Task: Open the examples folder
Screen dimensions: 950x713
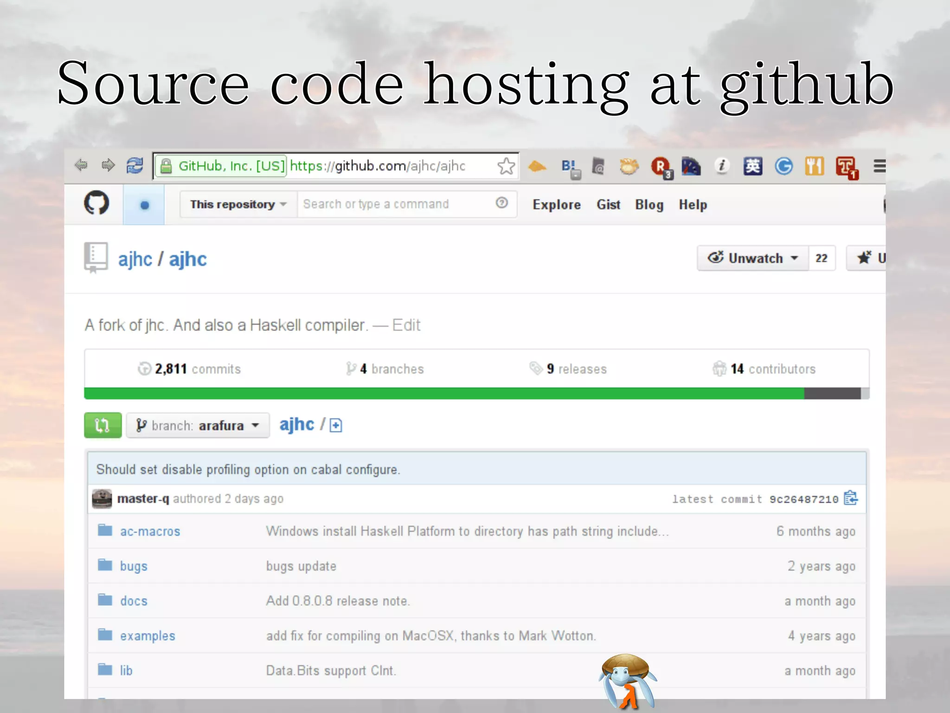Action: 148,636
